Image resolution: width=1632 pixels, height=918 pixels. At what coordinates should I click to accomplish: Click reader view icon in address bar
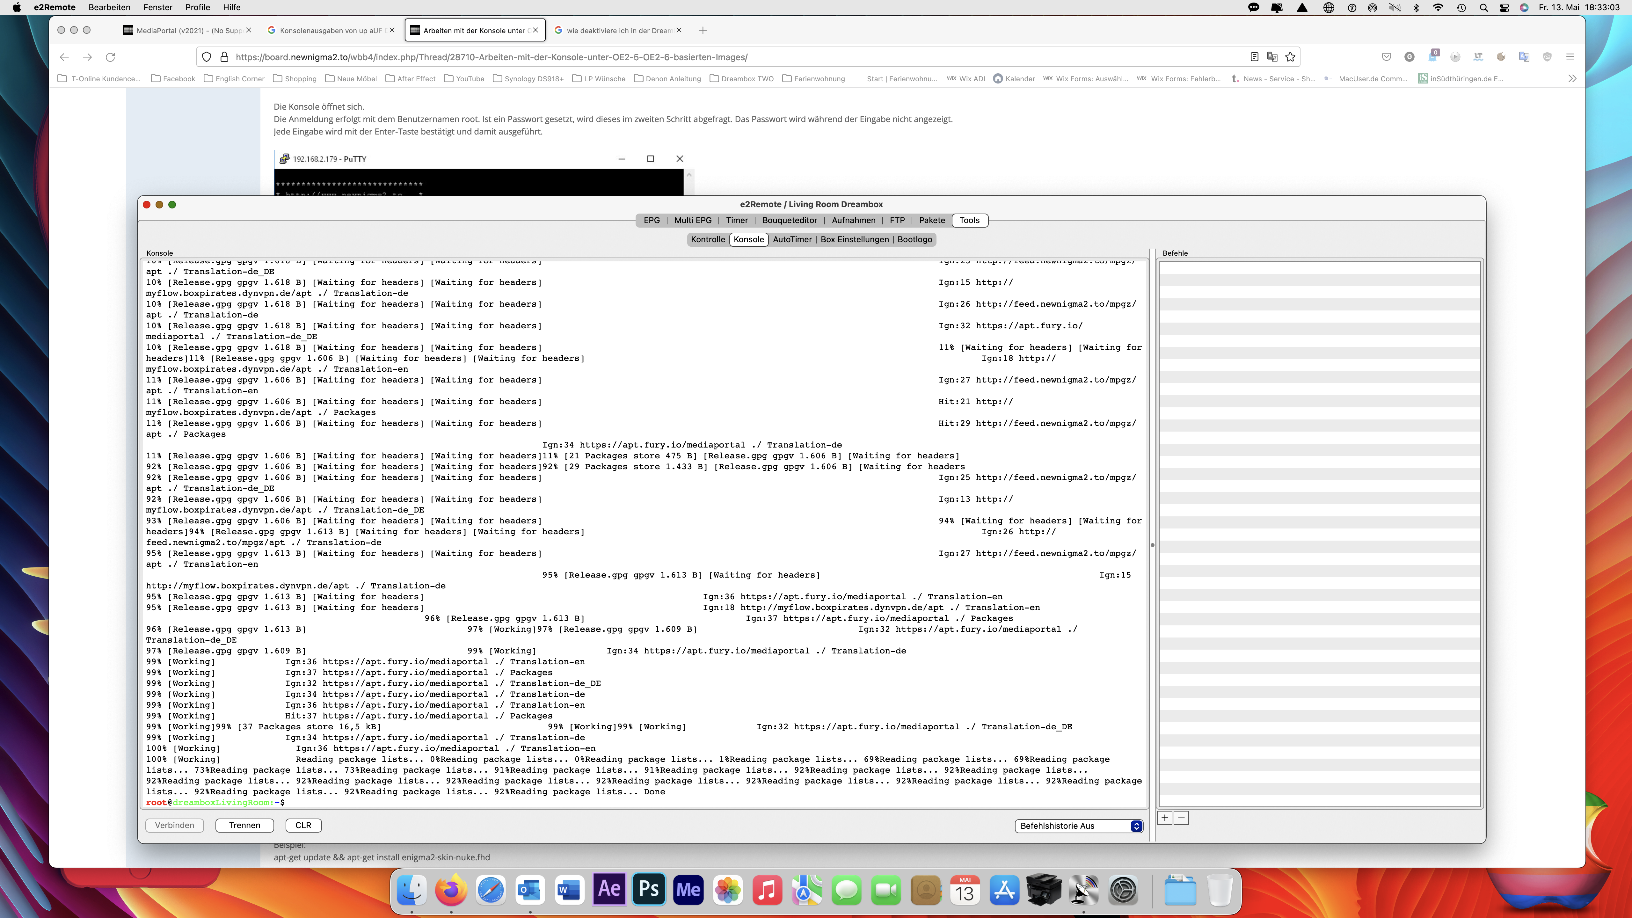[1254, 57]
